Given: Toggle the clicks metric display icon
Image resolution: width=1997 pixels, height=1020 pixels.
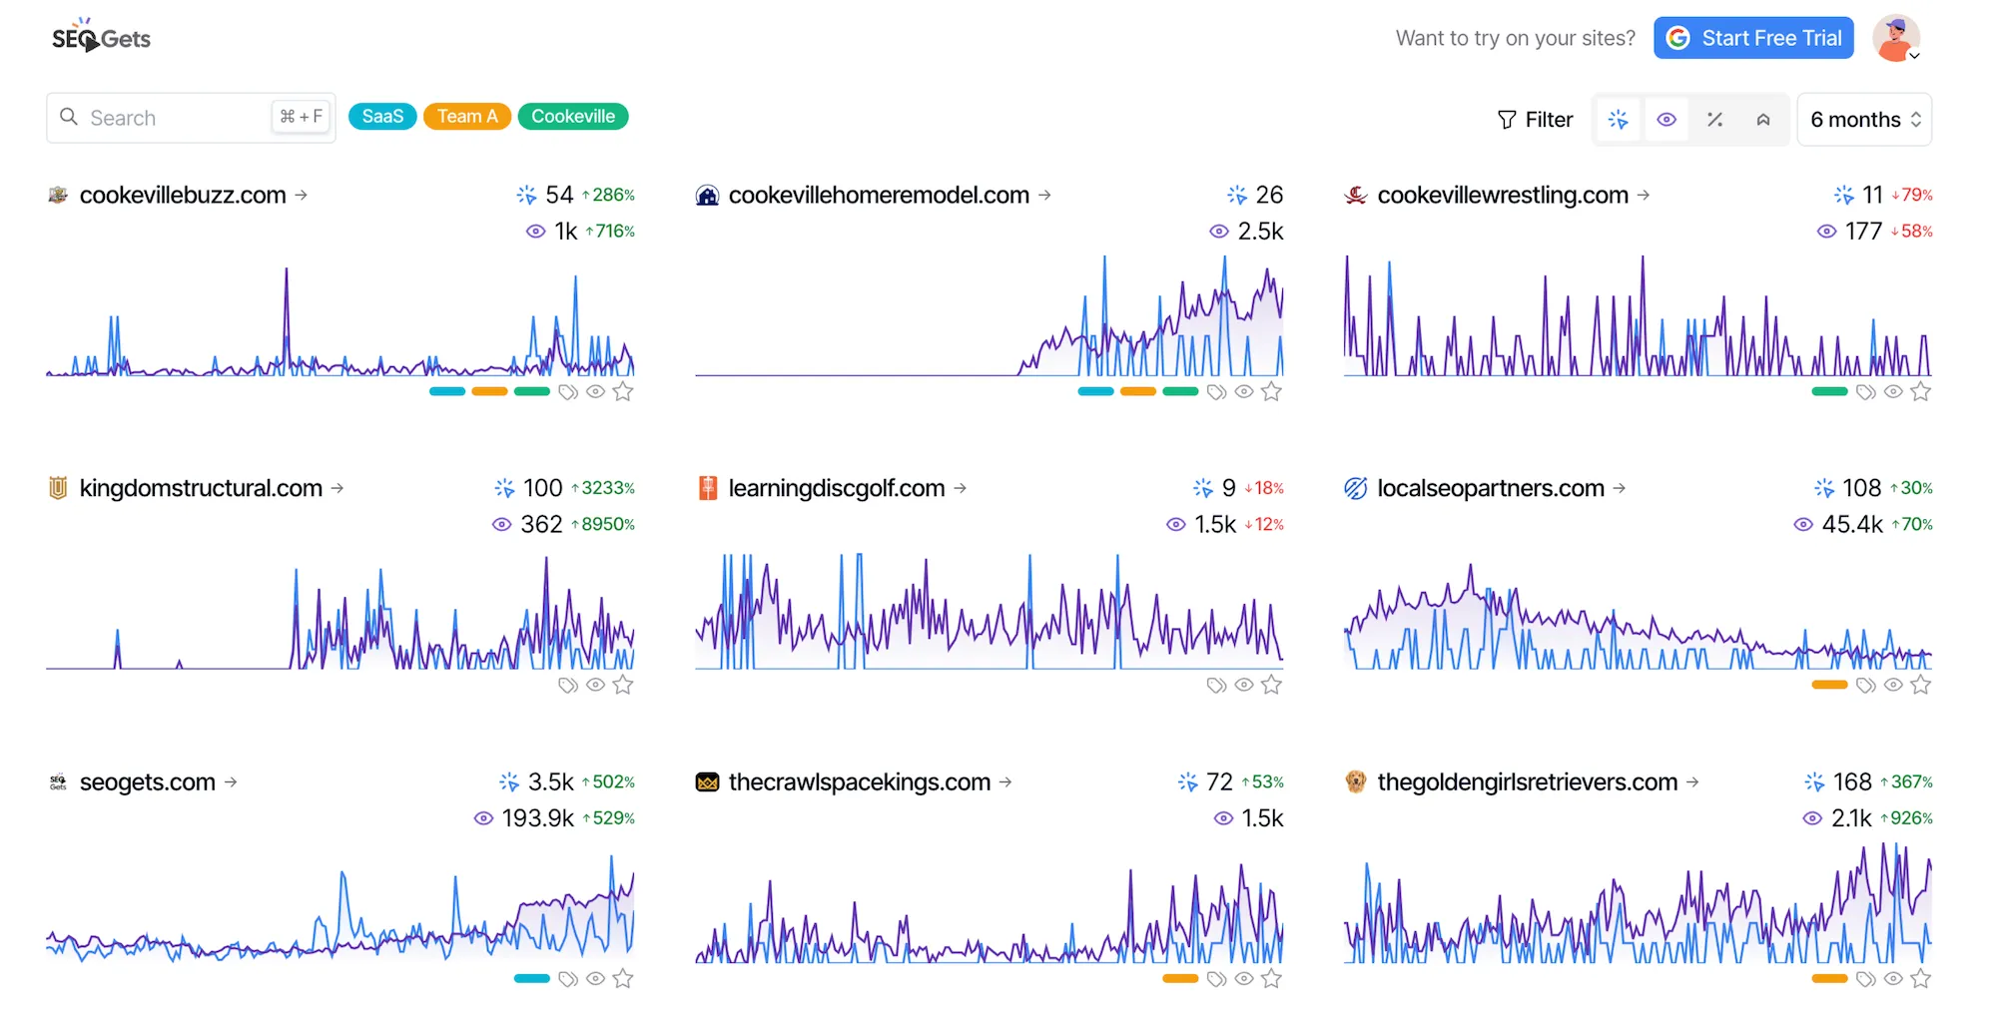Looking at the screenshot, I should (1619, 119).
